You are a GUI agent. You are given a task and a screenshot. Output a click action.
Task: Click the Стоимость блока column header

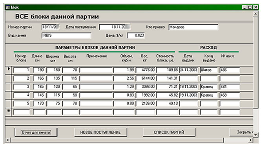coord(165,58)
